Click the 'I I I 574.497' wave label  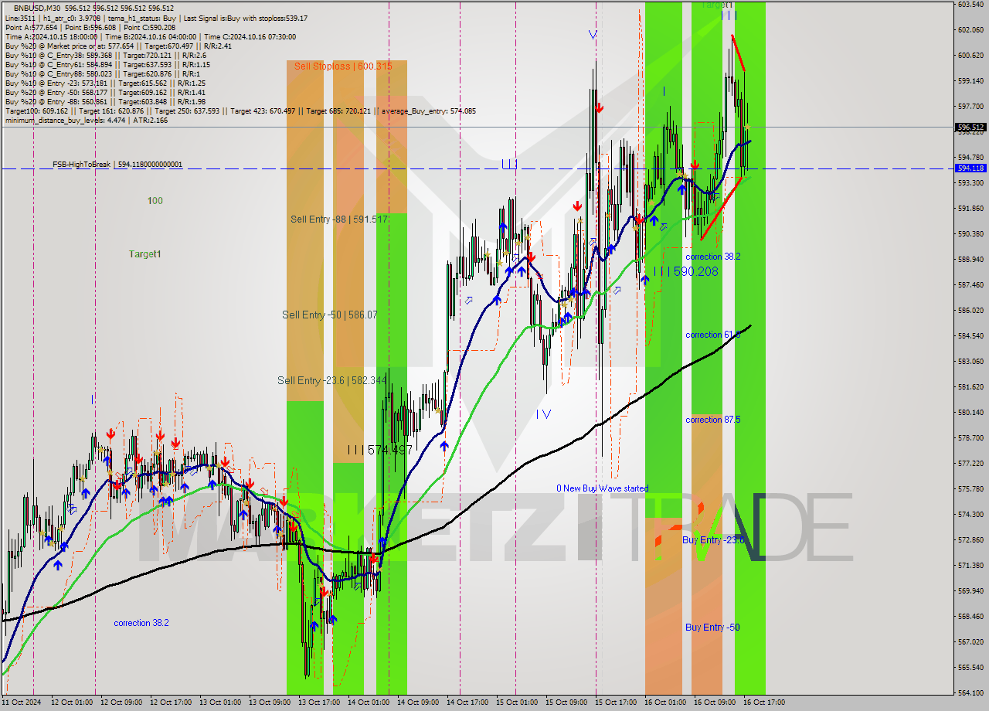(x=379, y=450)
